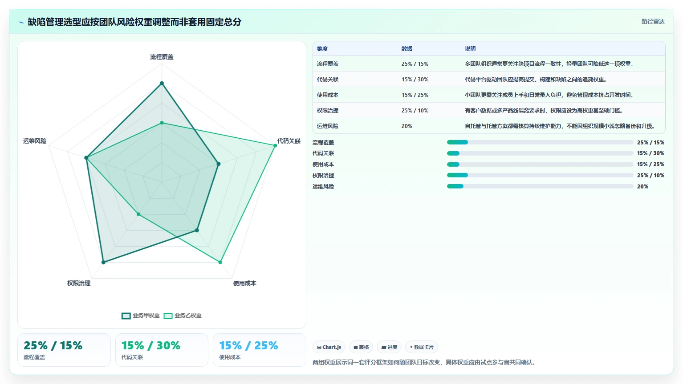Click the description starting 有客户数据或多产品线
The height and width of the screenshot is (384, 683).
[544, 111]
